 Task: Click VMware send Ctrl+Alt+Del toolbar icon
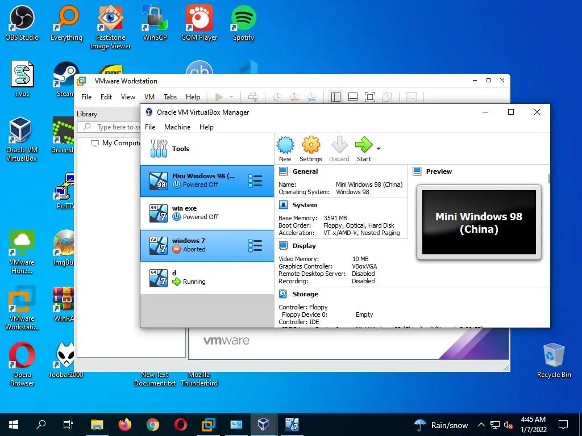(253, 97)
